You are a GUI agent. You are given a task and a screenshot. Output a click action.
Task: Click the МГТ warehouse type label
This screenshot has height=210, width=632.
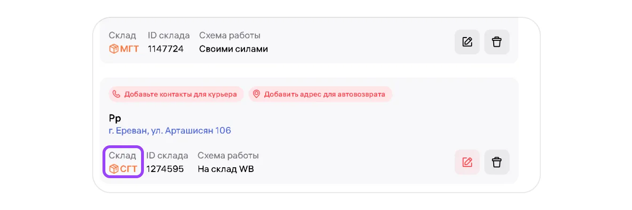[x=129, y=49]
